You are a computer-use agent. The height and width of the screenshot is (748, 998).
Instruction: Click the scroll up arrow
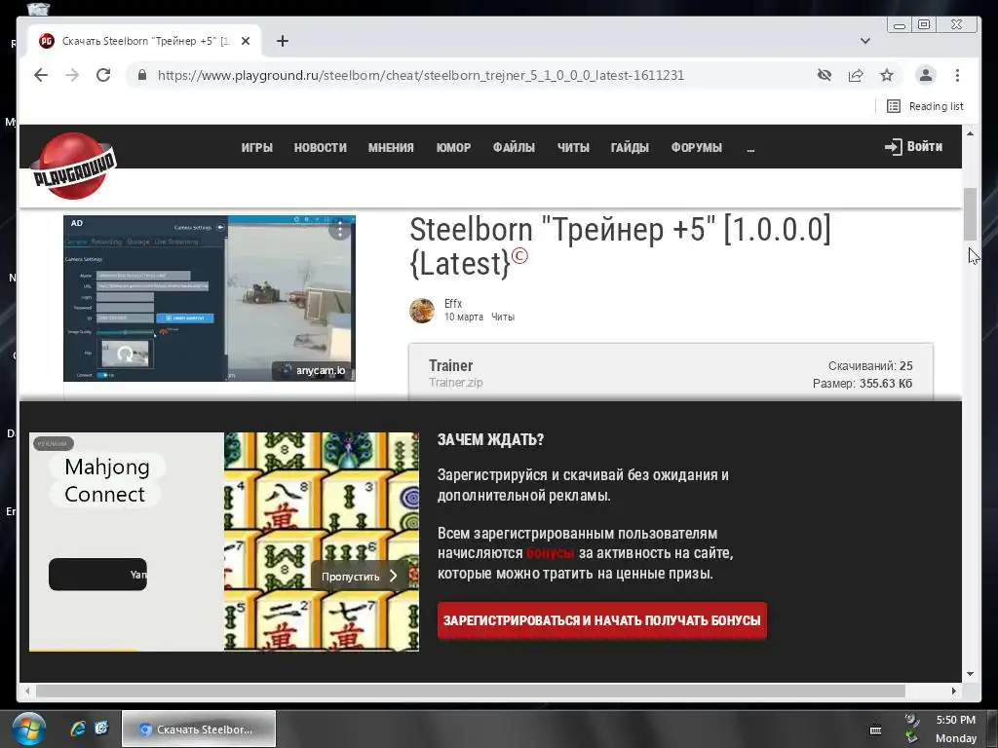(970, 132)
